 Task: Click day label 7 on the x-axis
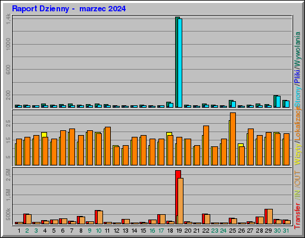pos(71,231)
